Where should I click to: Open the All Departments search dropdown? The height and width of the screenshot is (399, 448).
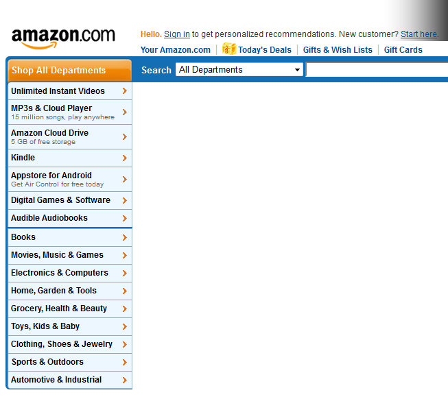pos(239,70)
